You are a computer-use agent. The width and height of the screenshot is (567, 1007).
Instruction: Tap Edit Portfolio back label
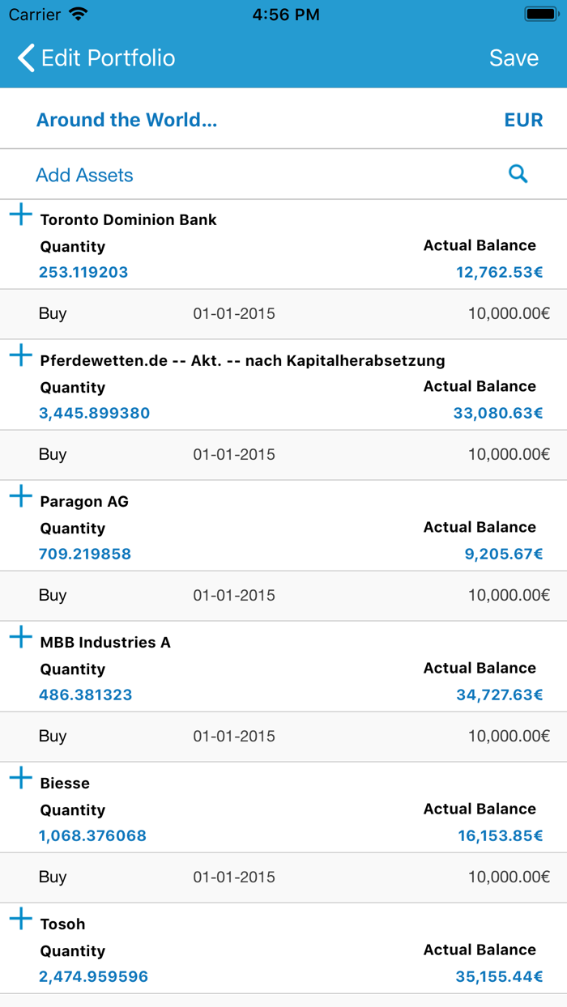pos(108,58)
